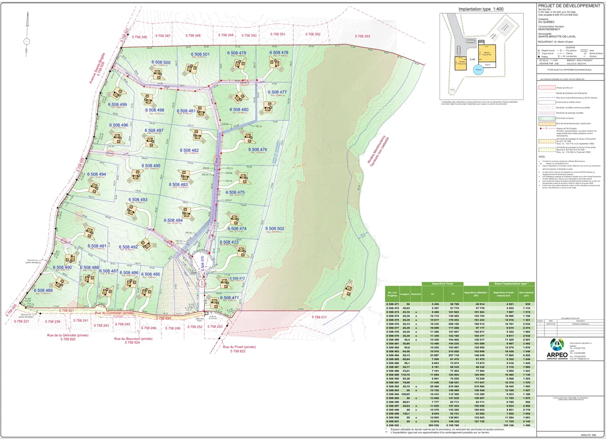
Task: Click the 'PROJET DE DÉVELOPPEMENT' title
Action: click(x=568, y=6)
